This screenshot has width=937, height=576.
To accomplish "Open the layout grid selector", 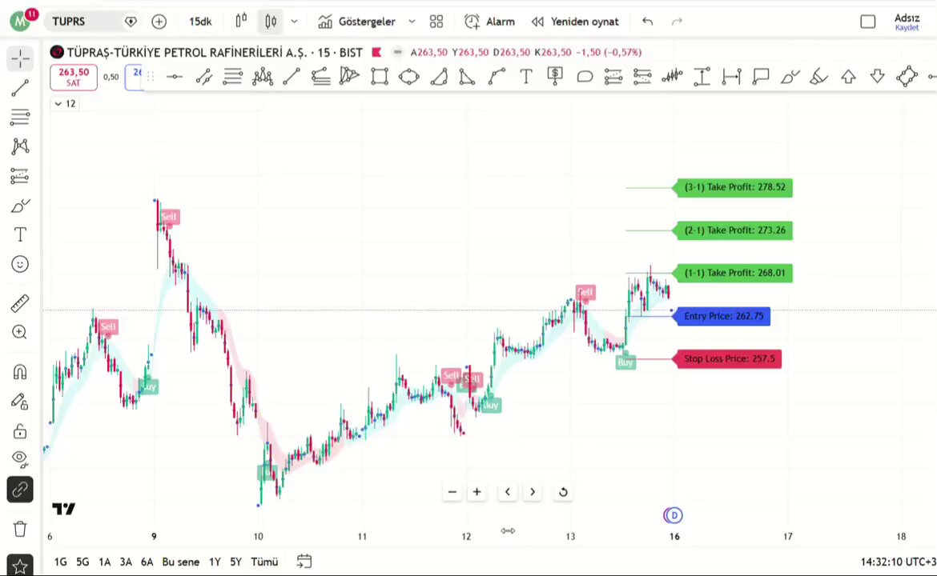I will (436, 22).
